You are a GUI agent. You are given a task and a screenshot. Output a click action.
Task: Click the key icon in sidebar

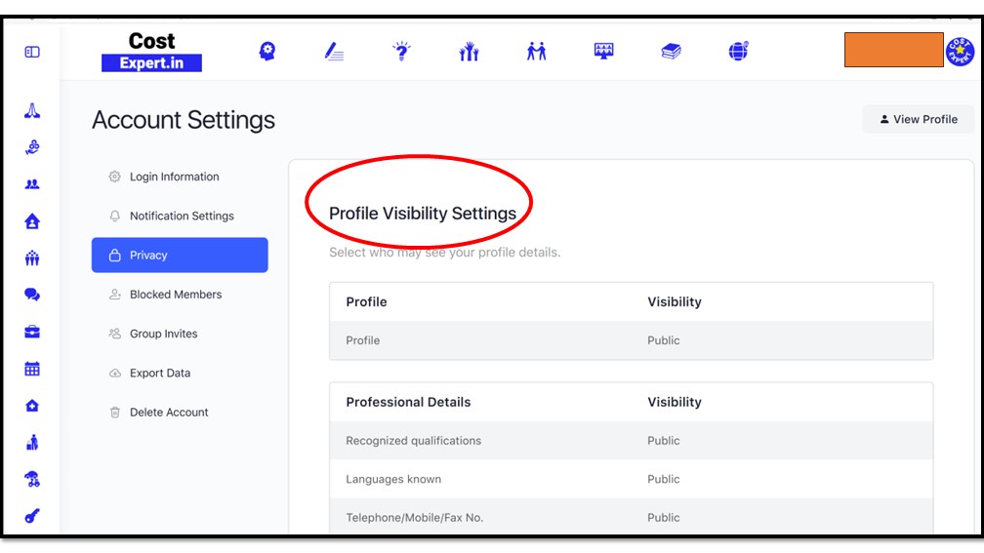[32, 516]
